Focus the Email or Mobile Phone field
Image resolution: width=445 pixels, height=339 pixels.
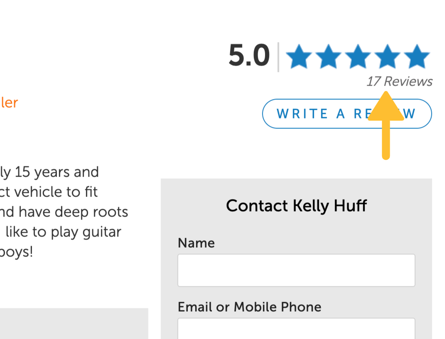point(296,328)
